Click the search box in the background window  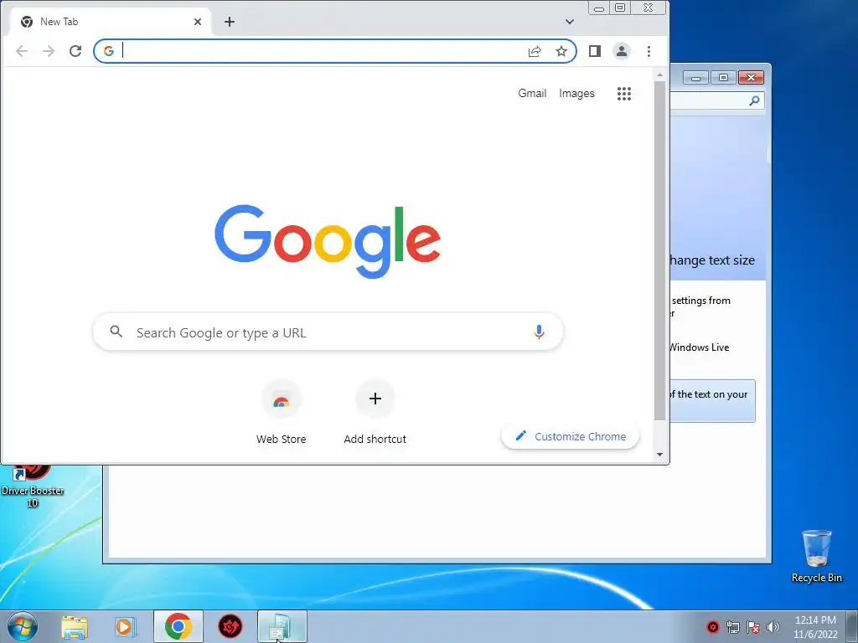point(717,100)
